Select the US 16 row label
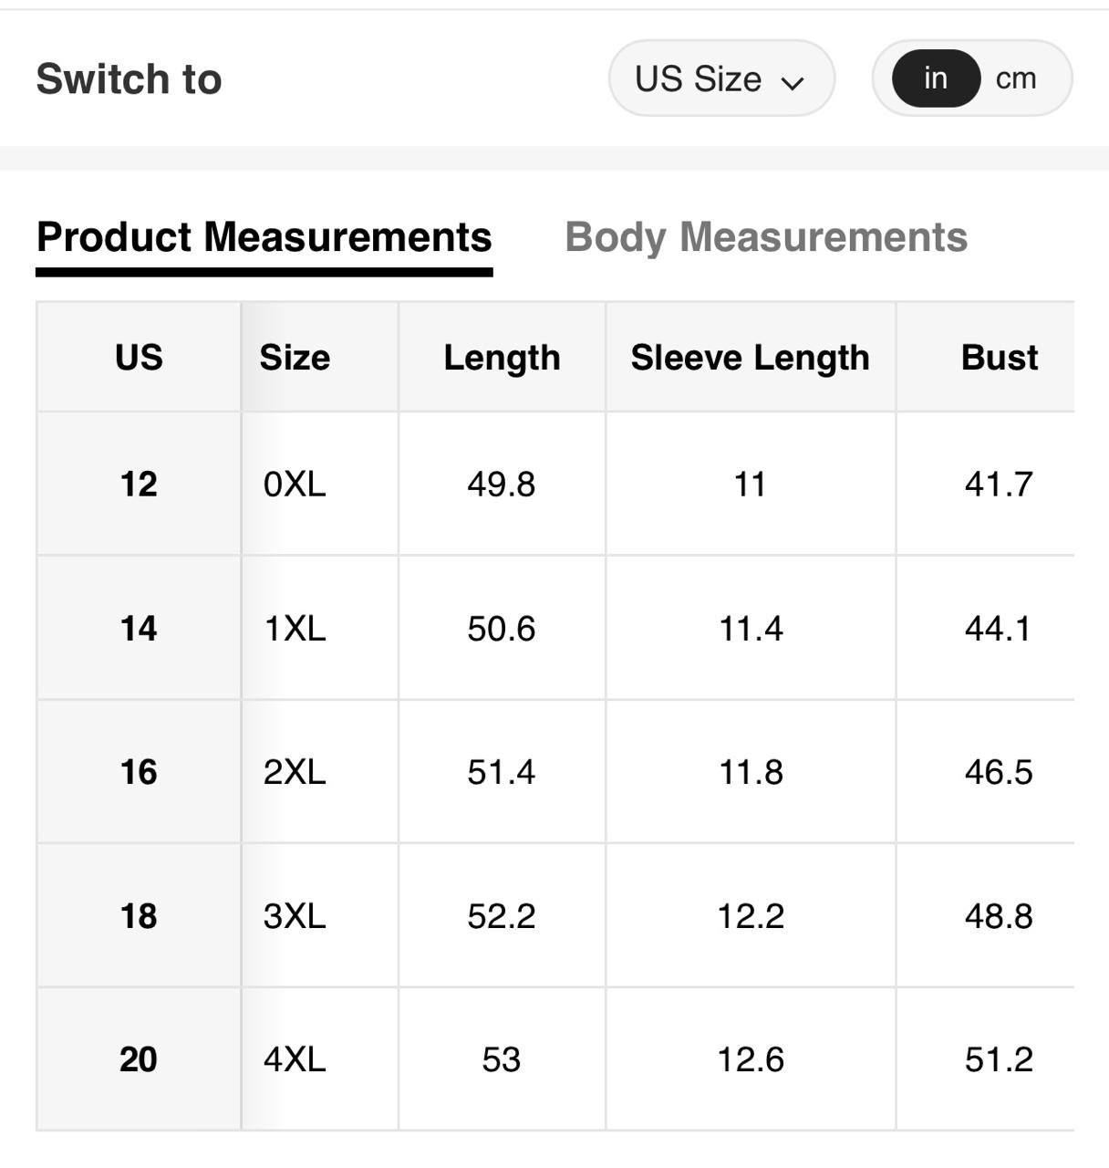 coord(139,772)
